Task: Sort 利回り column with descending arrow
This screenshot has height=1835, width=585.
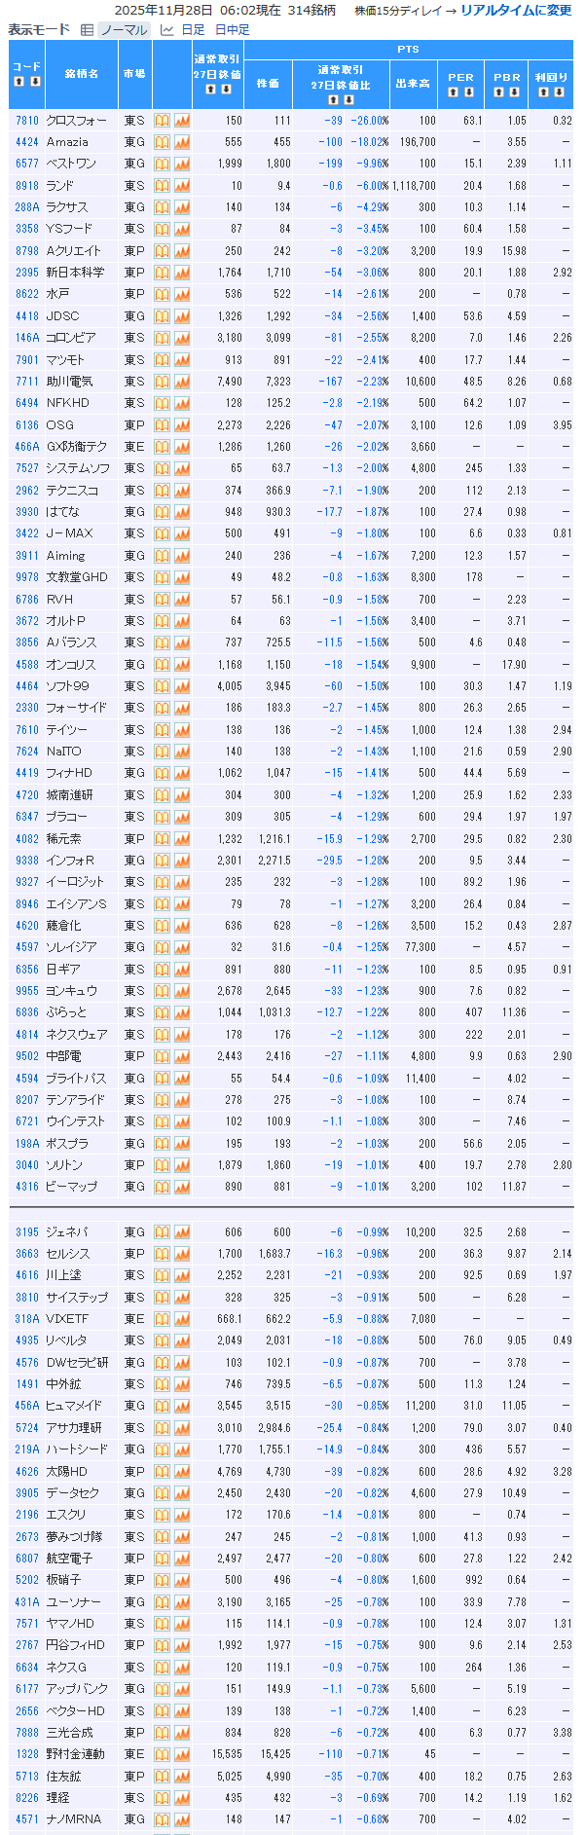Action: pos(559,92)
